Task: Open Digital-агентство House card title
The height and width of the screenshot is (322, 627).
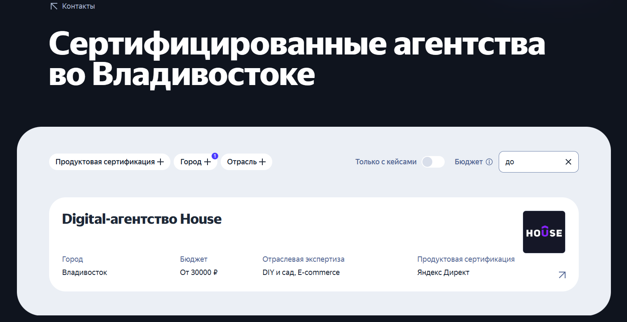Action: (x=142, y=219)
